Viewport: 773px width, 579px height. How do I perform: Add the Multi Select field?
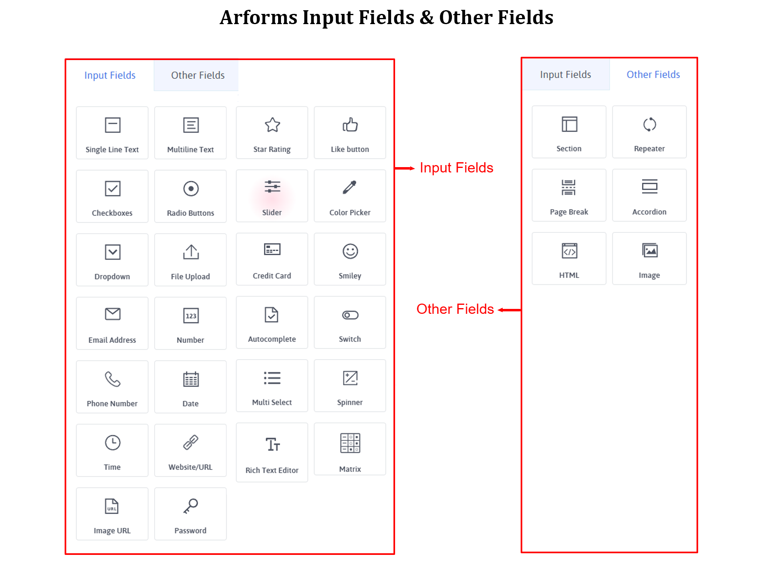(x=272, y=386)
